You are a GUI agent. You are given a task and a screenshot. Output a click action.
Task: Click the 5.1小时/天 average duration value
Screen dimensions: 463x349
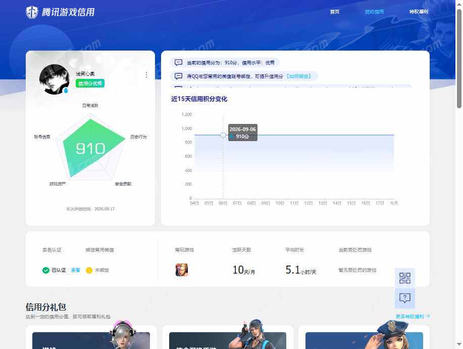[x=300, y=270]
